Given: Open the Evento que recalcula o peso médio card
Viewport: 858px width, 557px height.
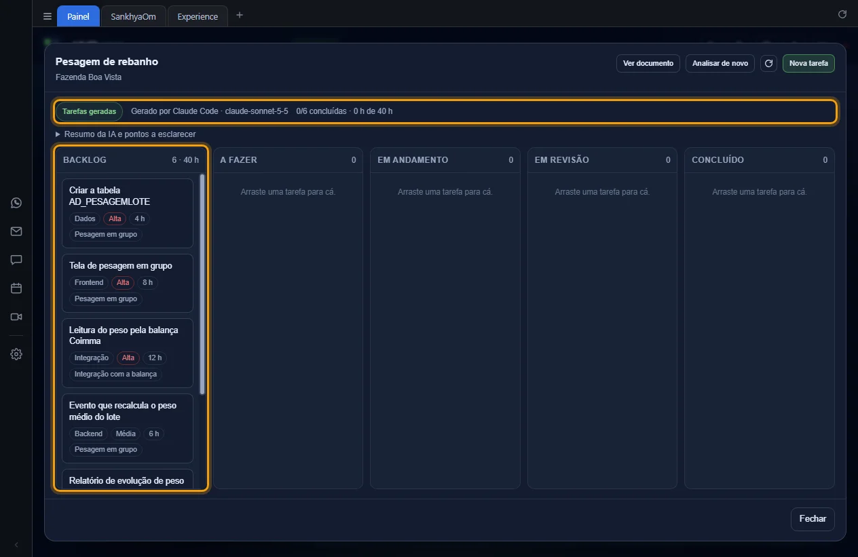Looking at the screenshot, I should [x=128, y=428].
